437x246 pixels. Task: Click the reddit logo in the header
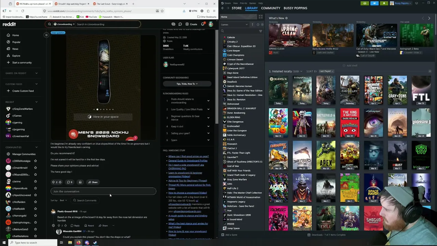[x=9, y=24]
